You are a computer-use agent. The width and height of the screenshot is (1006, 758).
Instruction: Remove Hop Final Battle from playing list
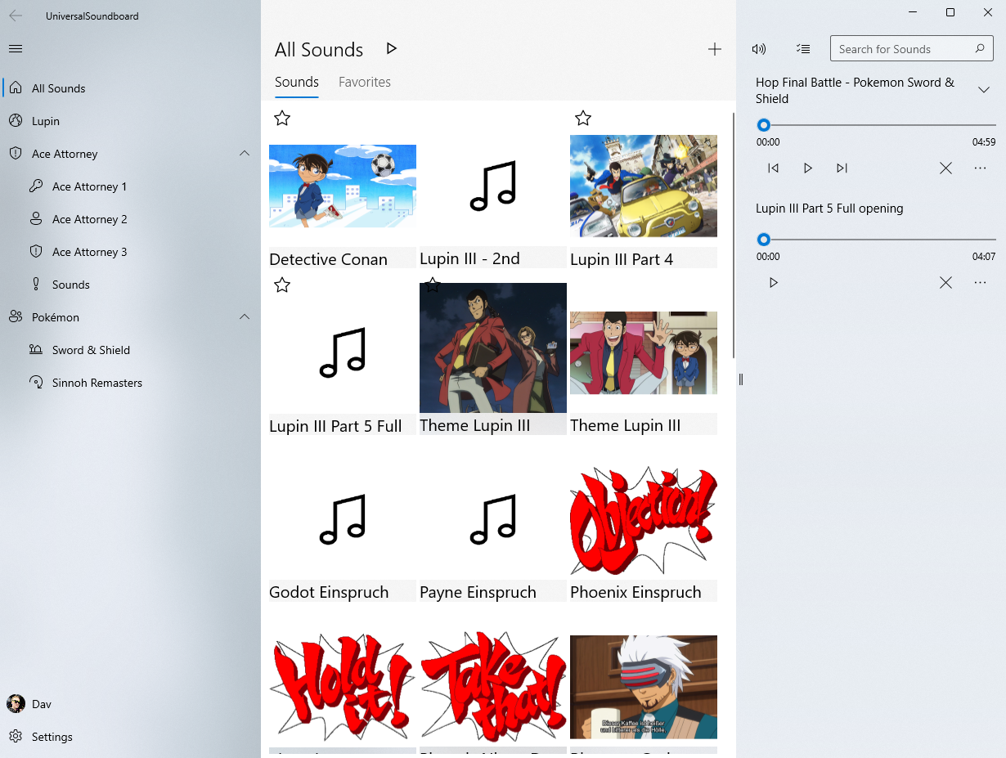(945, 168)
